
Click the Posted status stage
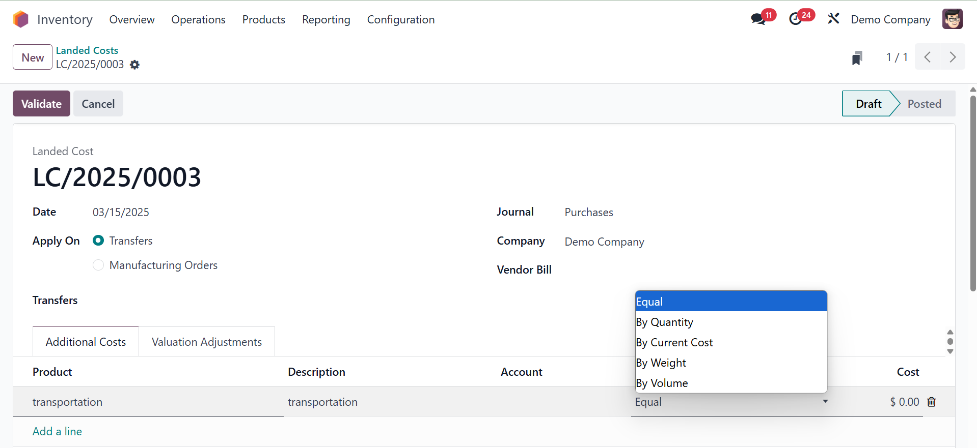coord(924,104)
